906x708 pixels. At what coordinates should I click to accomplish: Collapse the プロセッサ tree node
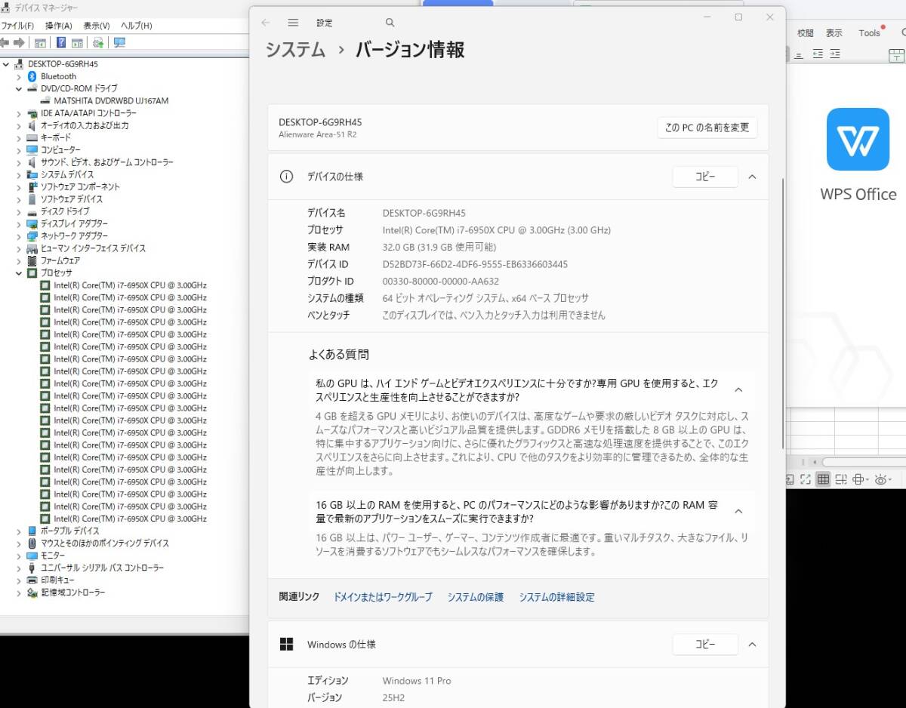(x=19, y=272)
